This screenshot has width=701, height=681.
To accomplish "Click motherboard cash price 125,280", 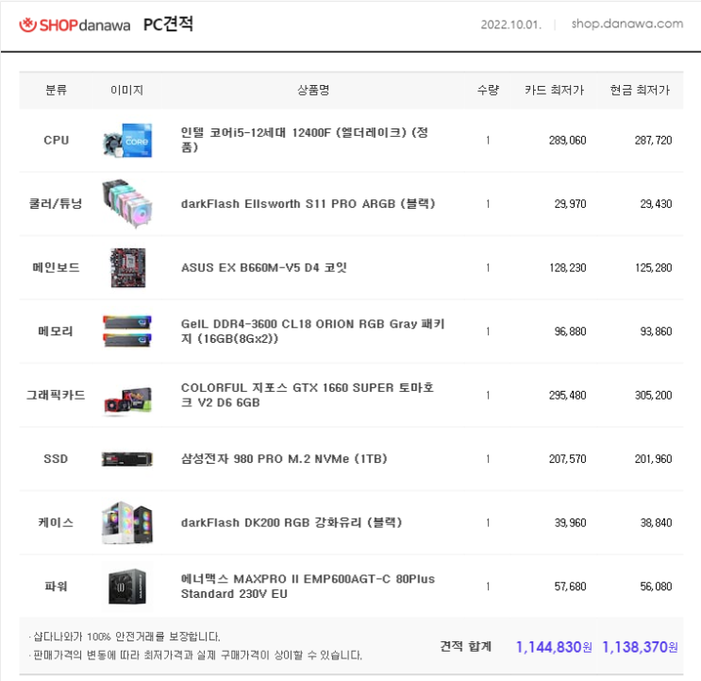I will click(x=653, y=267).
